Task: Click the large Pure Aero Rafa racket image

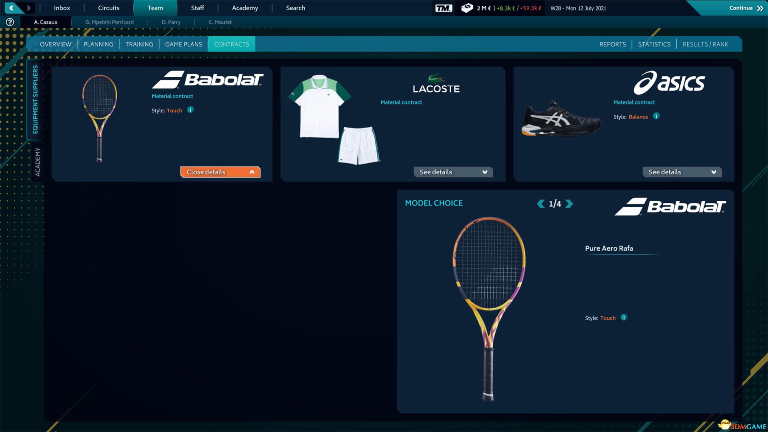Action: pyautogui.click(x=489, y=309)
